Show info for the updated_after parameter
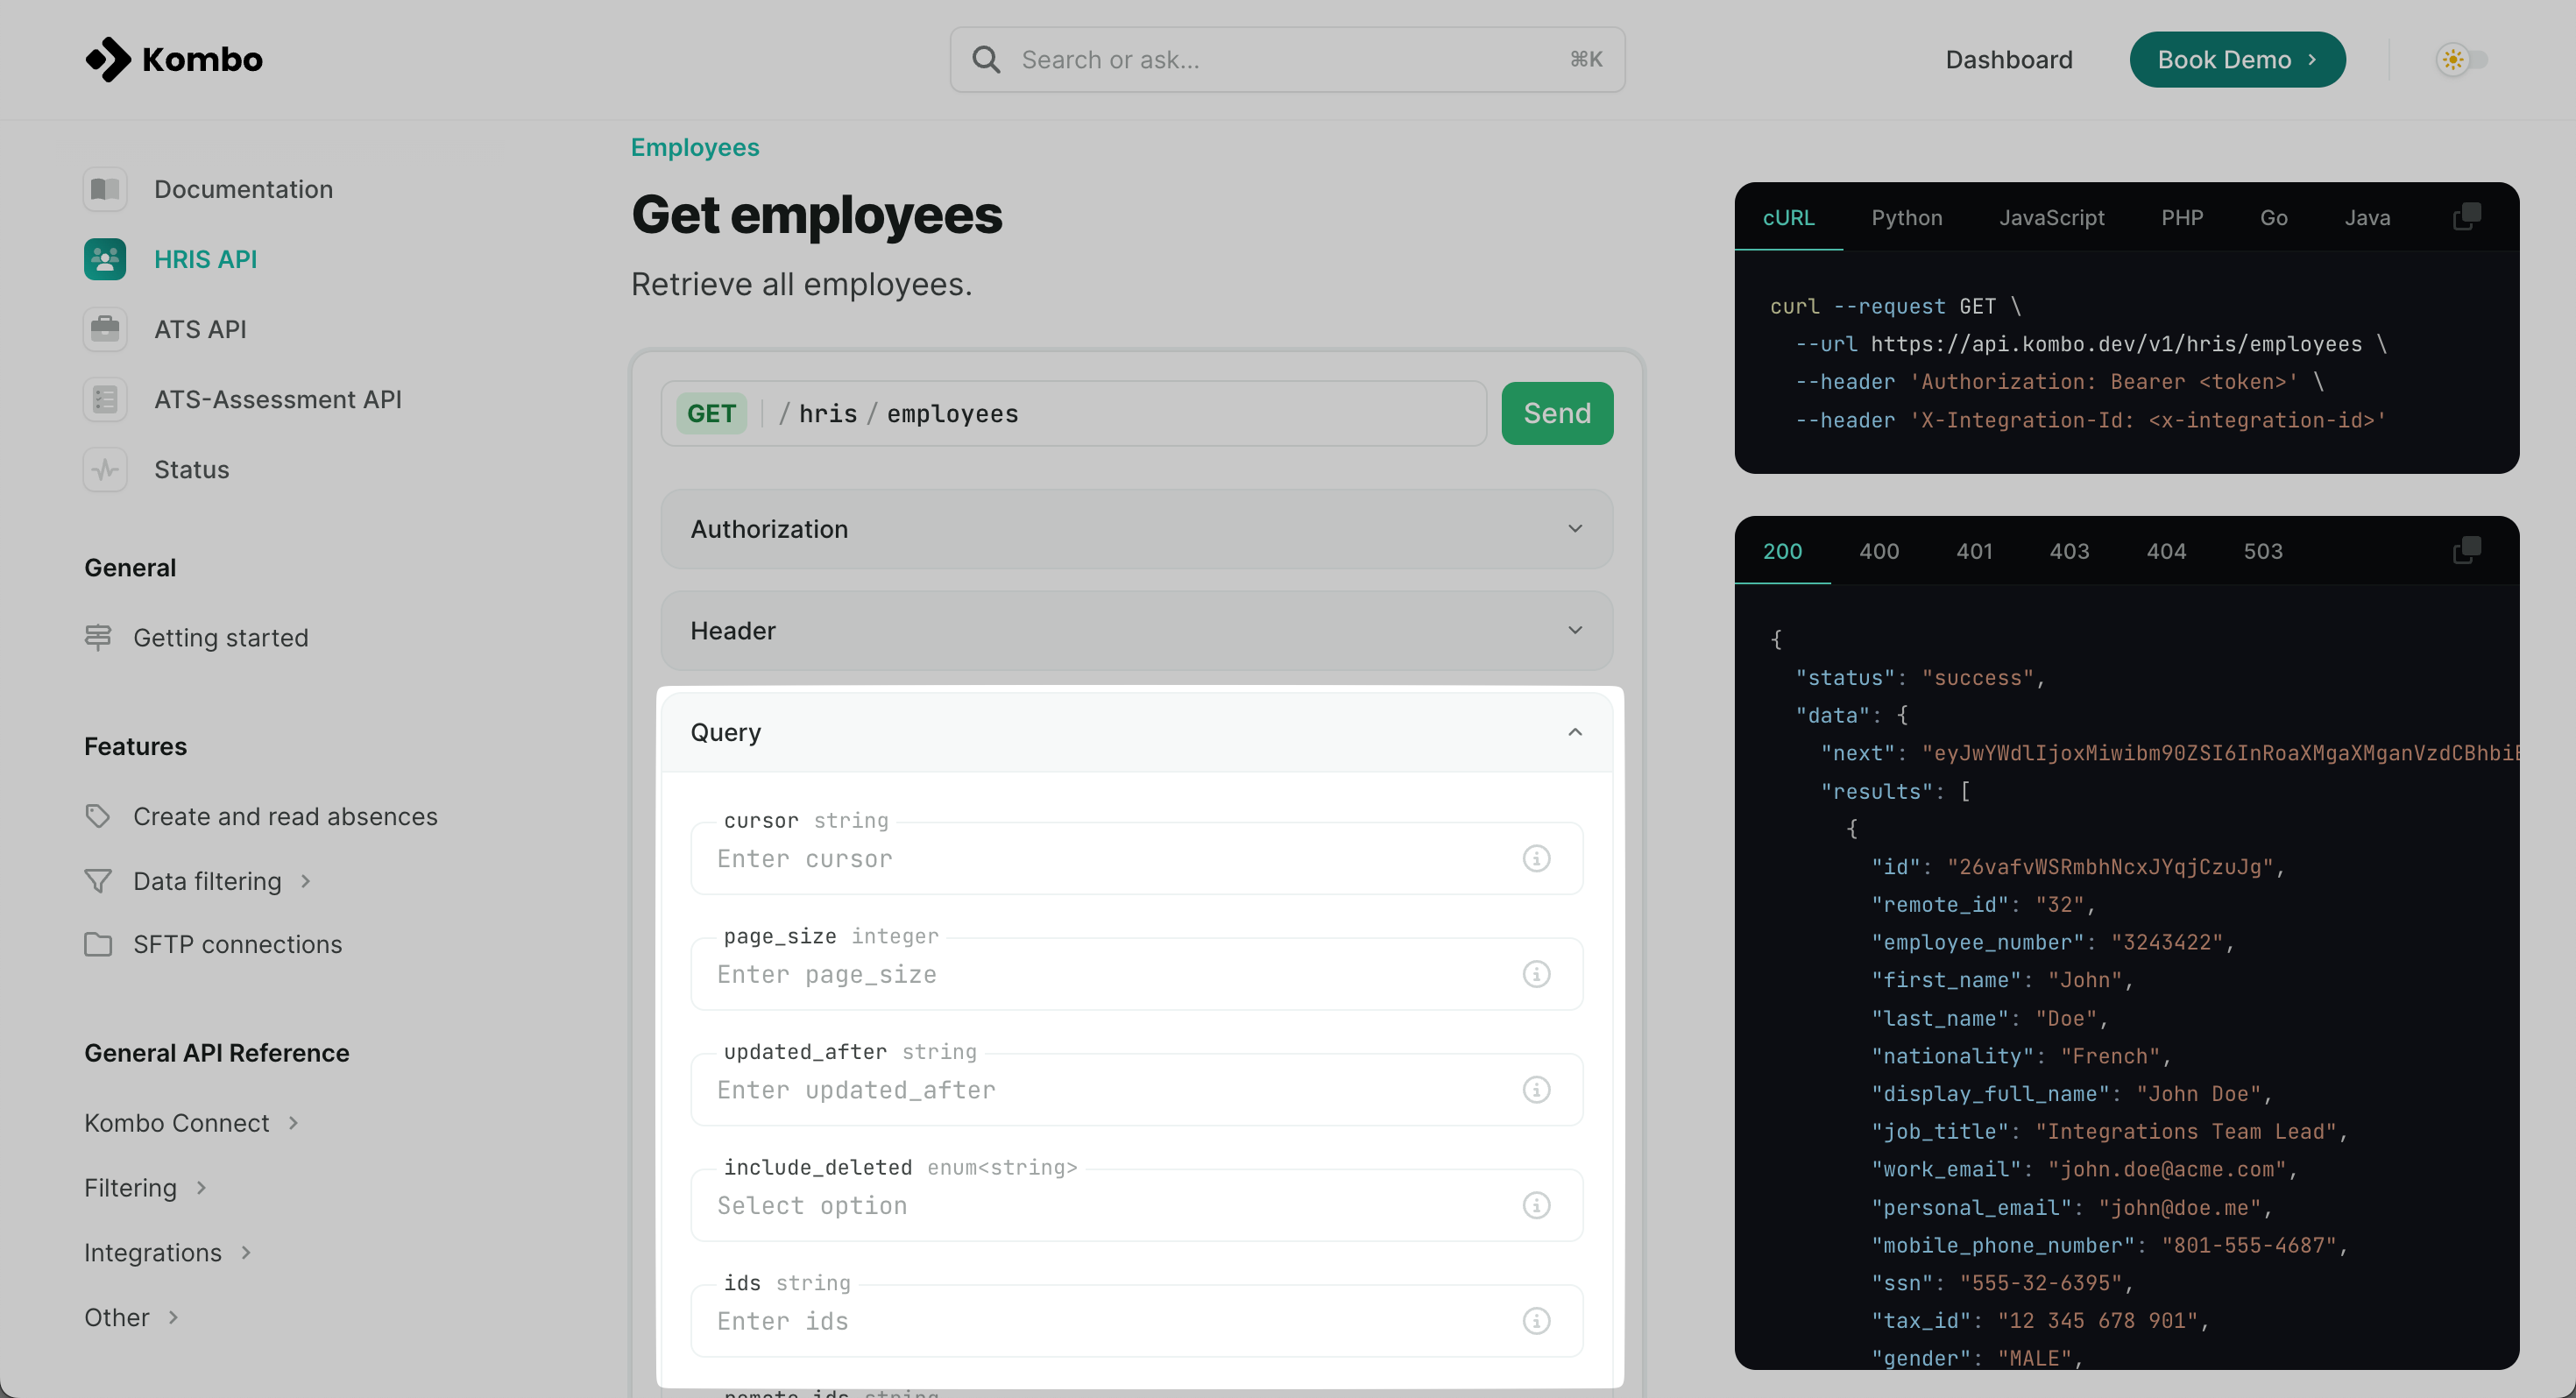Viewport: 2576px width, 1398px height. point(1536,1089)
